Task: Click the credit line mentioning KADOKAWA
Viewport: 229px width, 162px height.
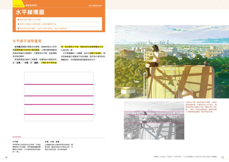Action: click(185, 157)
